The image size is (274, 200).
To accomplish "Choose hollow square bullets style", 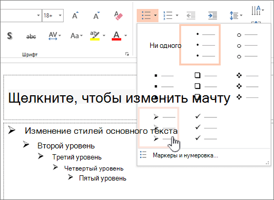I will tap(205, 86).
